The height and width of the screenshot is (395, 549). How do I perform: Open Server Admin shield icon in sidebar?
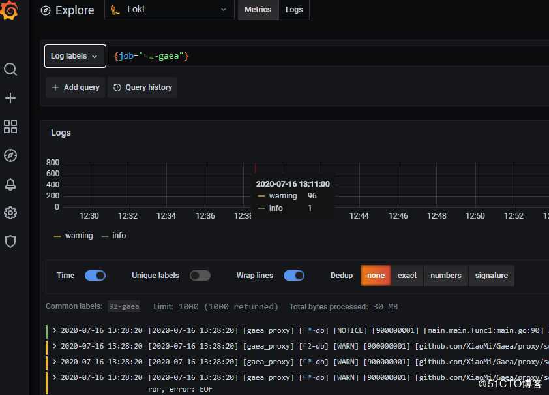[x=10, y=242]
